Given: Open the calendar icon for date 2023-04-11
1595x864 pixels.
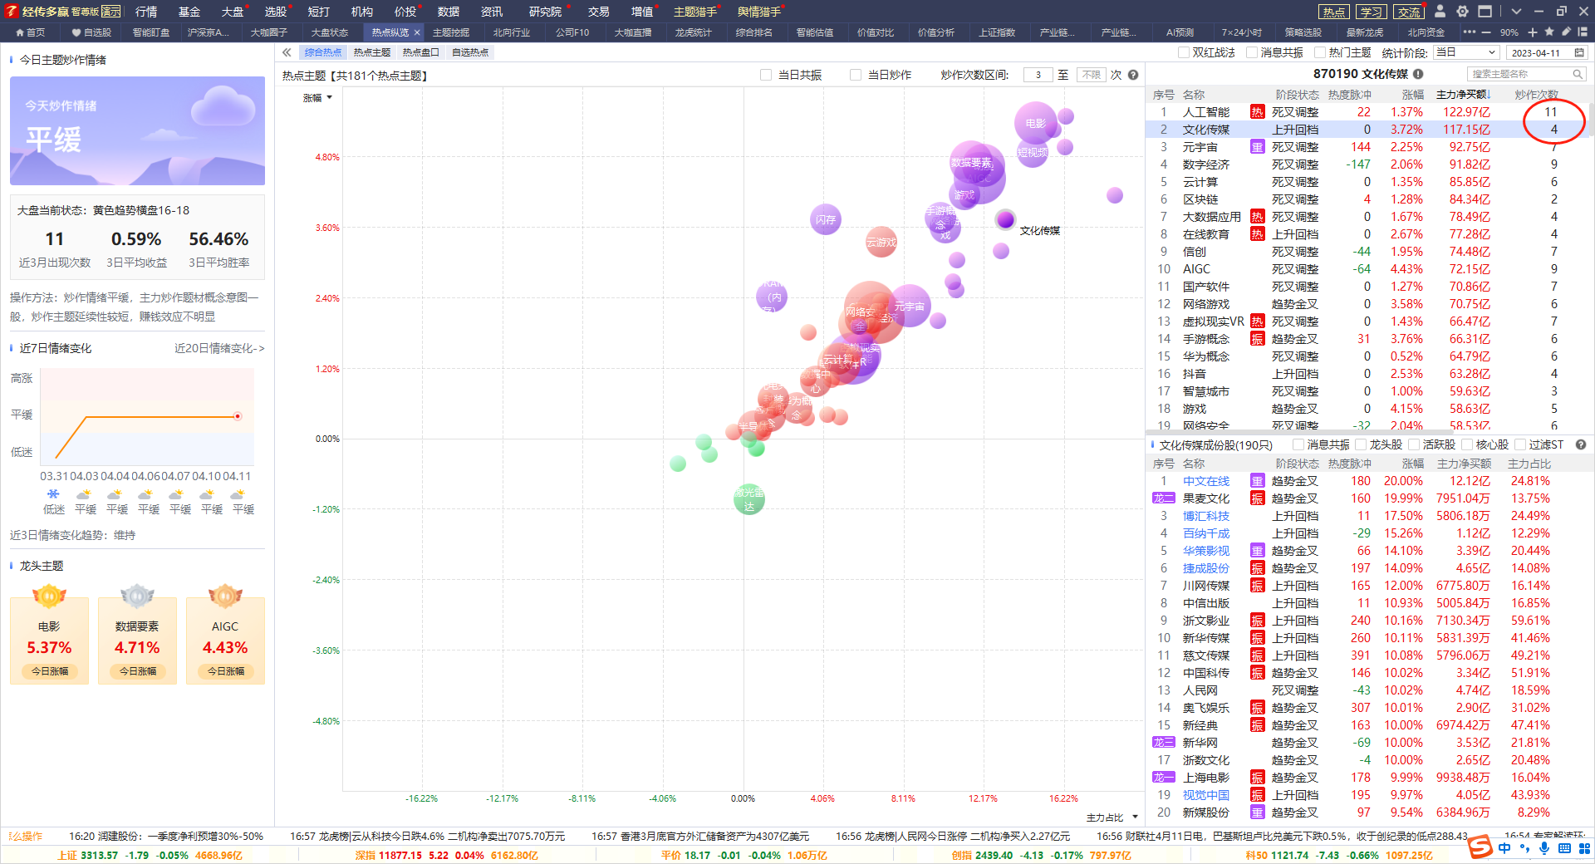Looking at the screenshot, I should click(x=1579, y=52).
